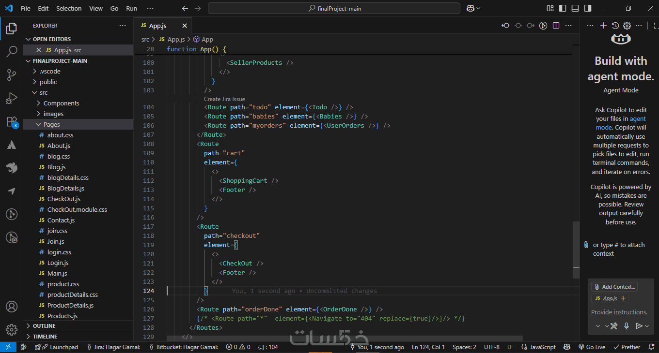Click the Provide instructions input field
659x353 pixels.
click(619, 312)
